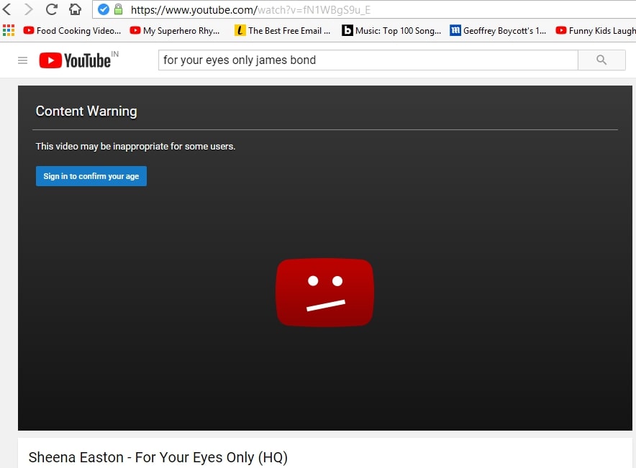Viewport: 636px width, 468px height.
Task: Click Sign in to confirm your age
Action: pos(91,176)
